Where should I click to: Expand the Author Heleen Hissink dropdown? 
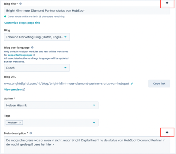pos(51,105)
